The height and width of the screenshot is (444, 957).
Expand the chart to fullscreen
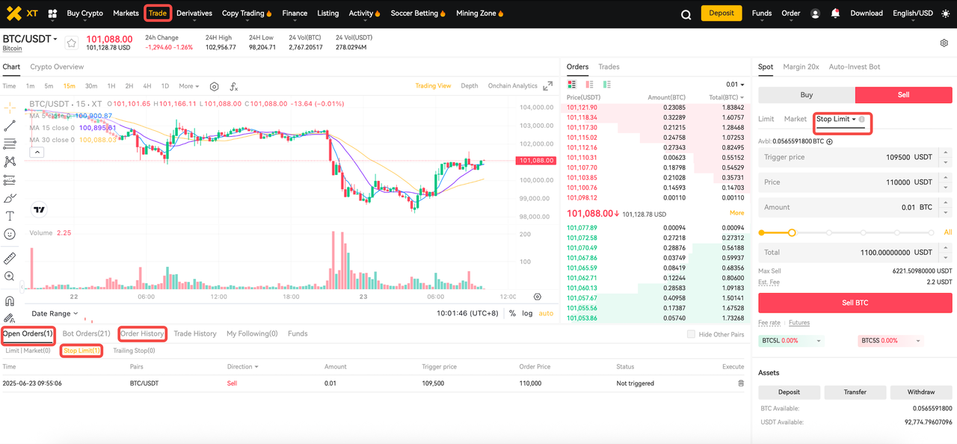coord(548,86)
